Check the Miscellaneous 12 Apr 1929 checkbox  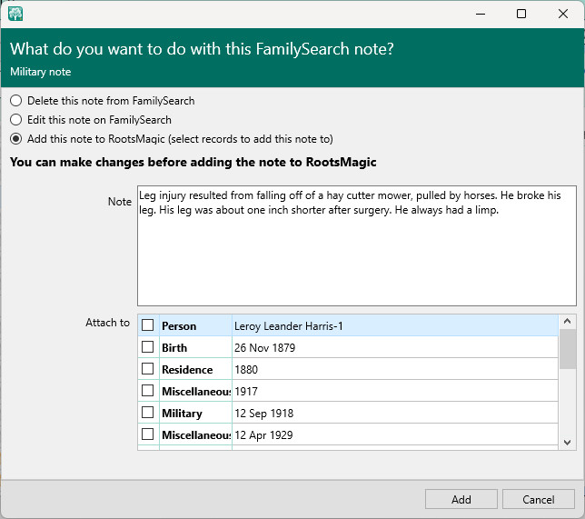147,435
